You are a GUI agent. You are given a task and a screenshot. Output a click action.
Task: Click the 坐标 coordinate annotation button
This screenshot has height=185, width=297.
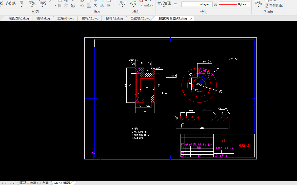146,6
